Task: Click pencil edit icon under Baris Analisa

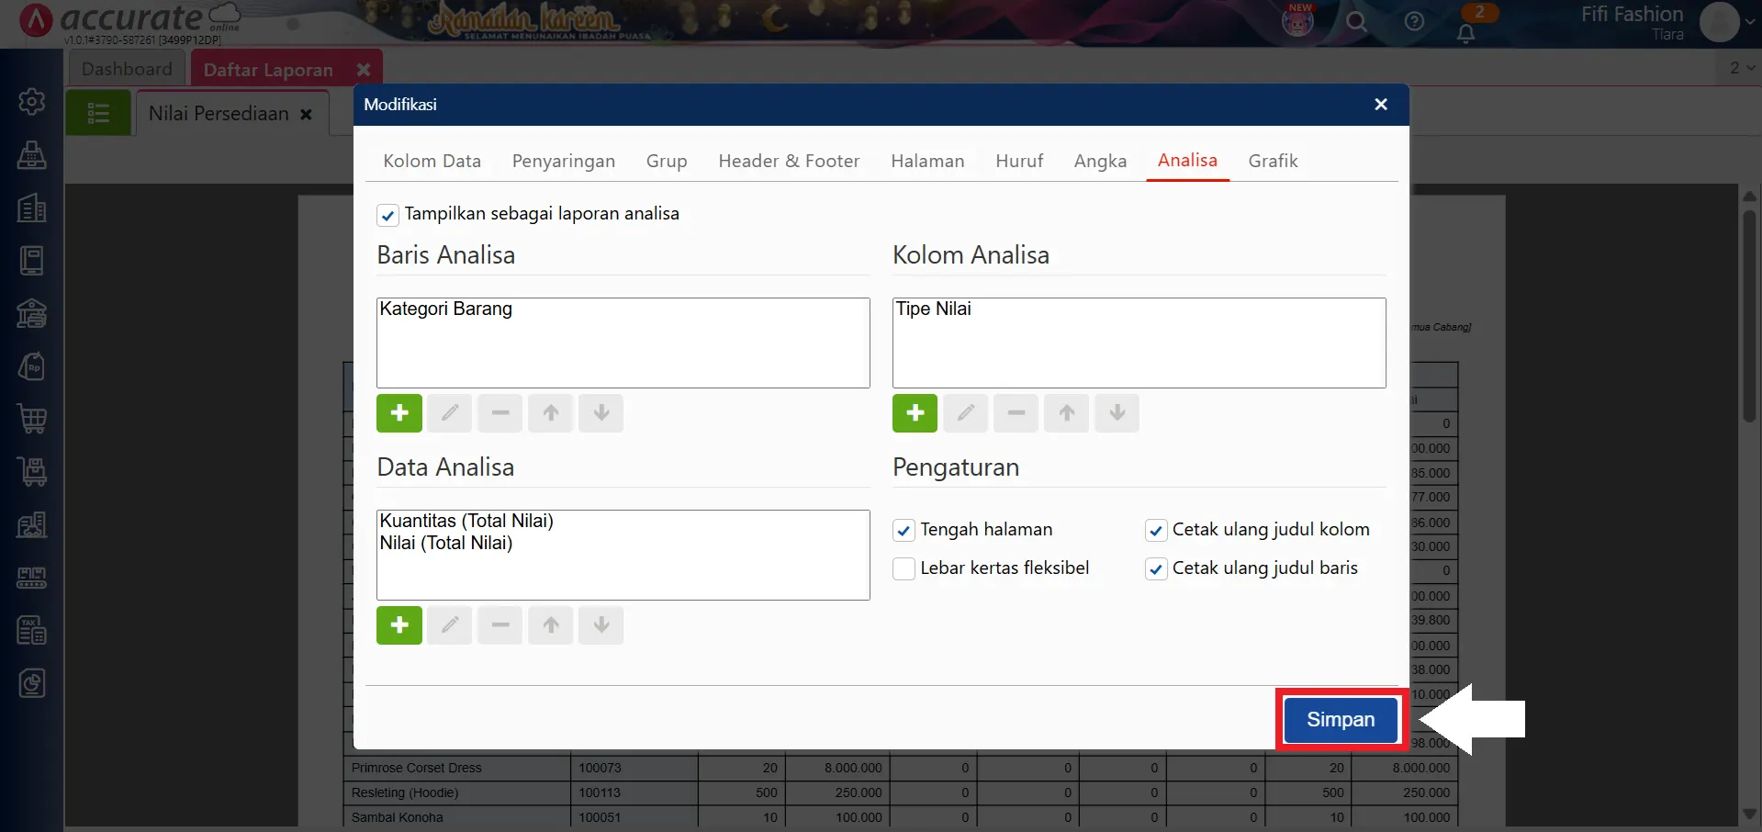Action: (450, 413)
